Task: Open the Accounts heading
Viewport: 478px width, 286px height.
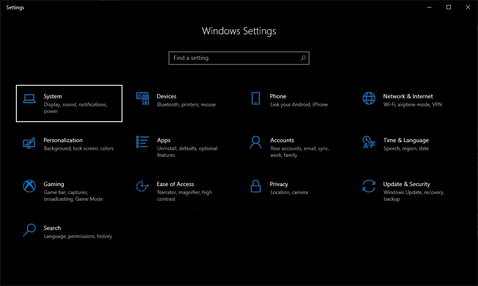Action: pyautogui.click(x=282, y=140)
